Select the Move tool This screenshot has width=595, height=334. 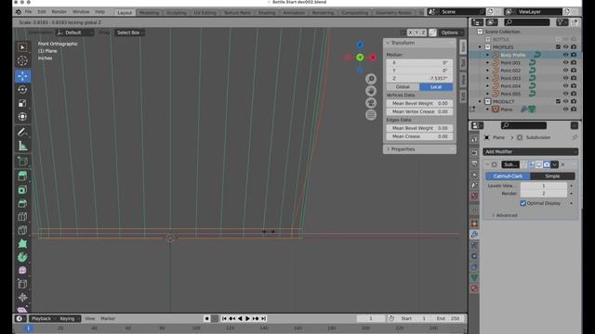[x=22, y=76]
